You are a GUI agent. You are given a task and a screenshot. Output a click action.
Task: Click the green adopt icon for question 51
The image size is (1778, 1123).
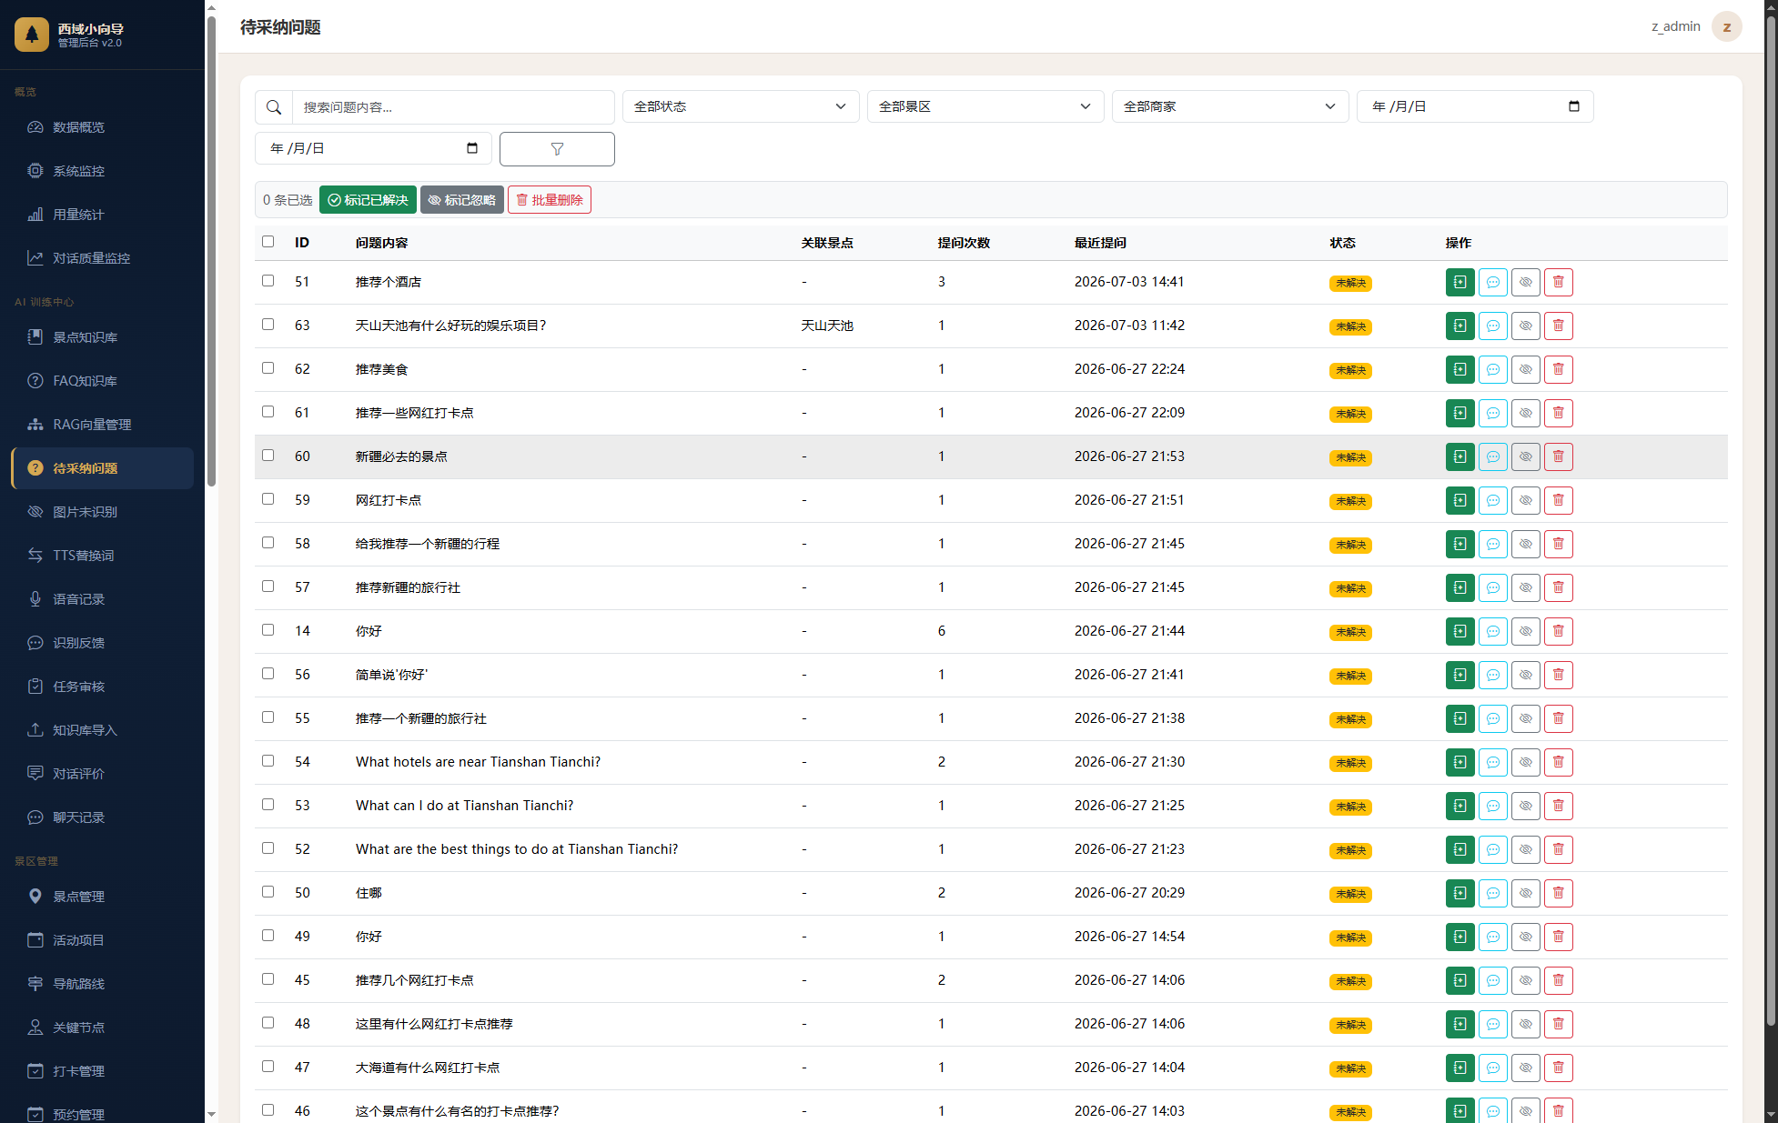point(1460,282)
